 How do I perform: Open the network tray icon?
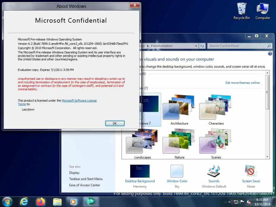point(236,202)
